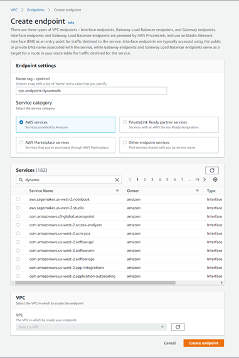239x358 pixels.
Task: Go to services page 19
Action: [197, 180]
